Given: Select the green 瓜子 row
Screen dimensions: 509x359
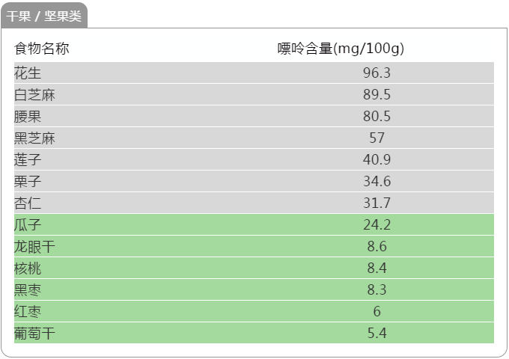Looking at the screenshot, I should (x=254, y=224).
